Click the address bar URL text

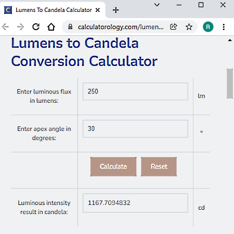coord(121,27)
